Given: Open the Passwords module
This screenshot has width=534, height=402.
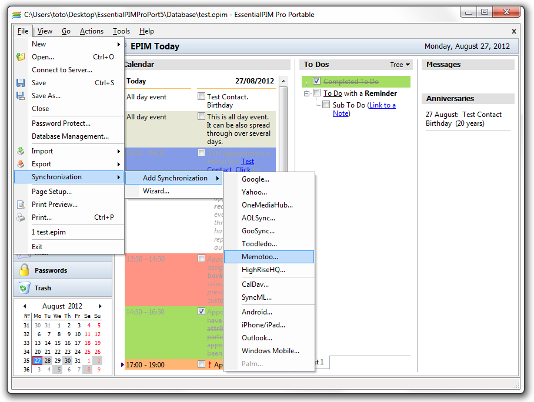Looking at the screenshot, I should click(x=63, y=270).
